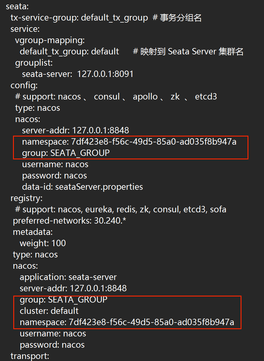Click 'seata-server: 127.0.0.1:8091' line
Image resolution: width=264 pixels, height=361 pixels.
pos(78,74)
